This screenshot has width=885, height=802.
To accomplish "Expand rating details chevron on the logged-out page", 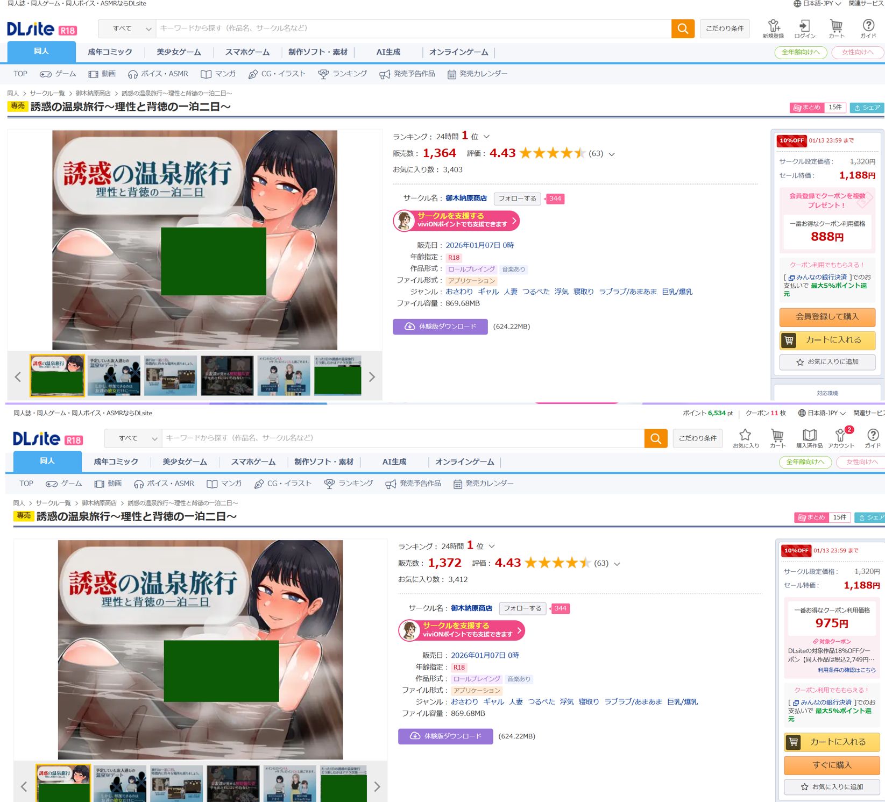I will (x=612, y=154).
